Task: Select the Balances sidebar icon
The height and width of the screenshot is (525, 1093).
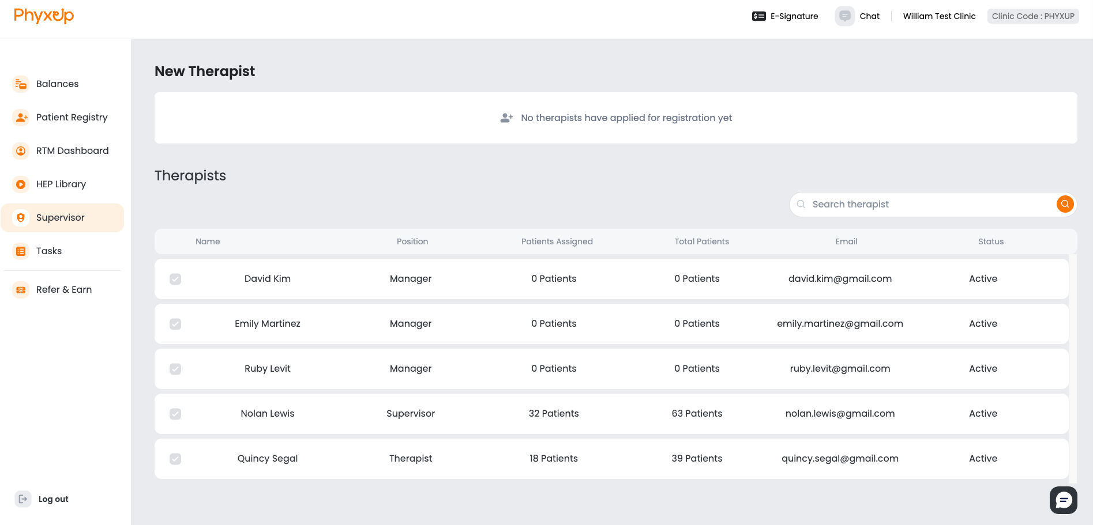Action: click(21, 84)
